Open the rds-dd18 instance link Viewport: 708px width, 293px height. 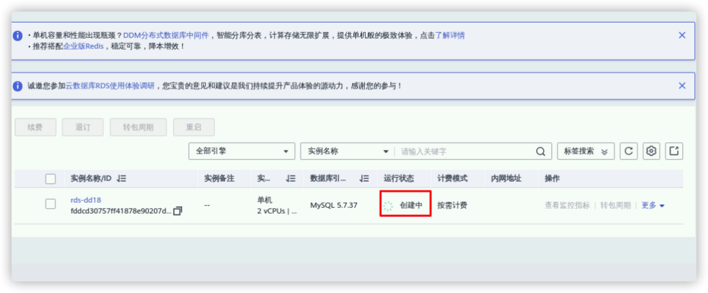(x=86, y=200)
